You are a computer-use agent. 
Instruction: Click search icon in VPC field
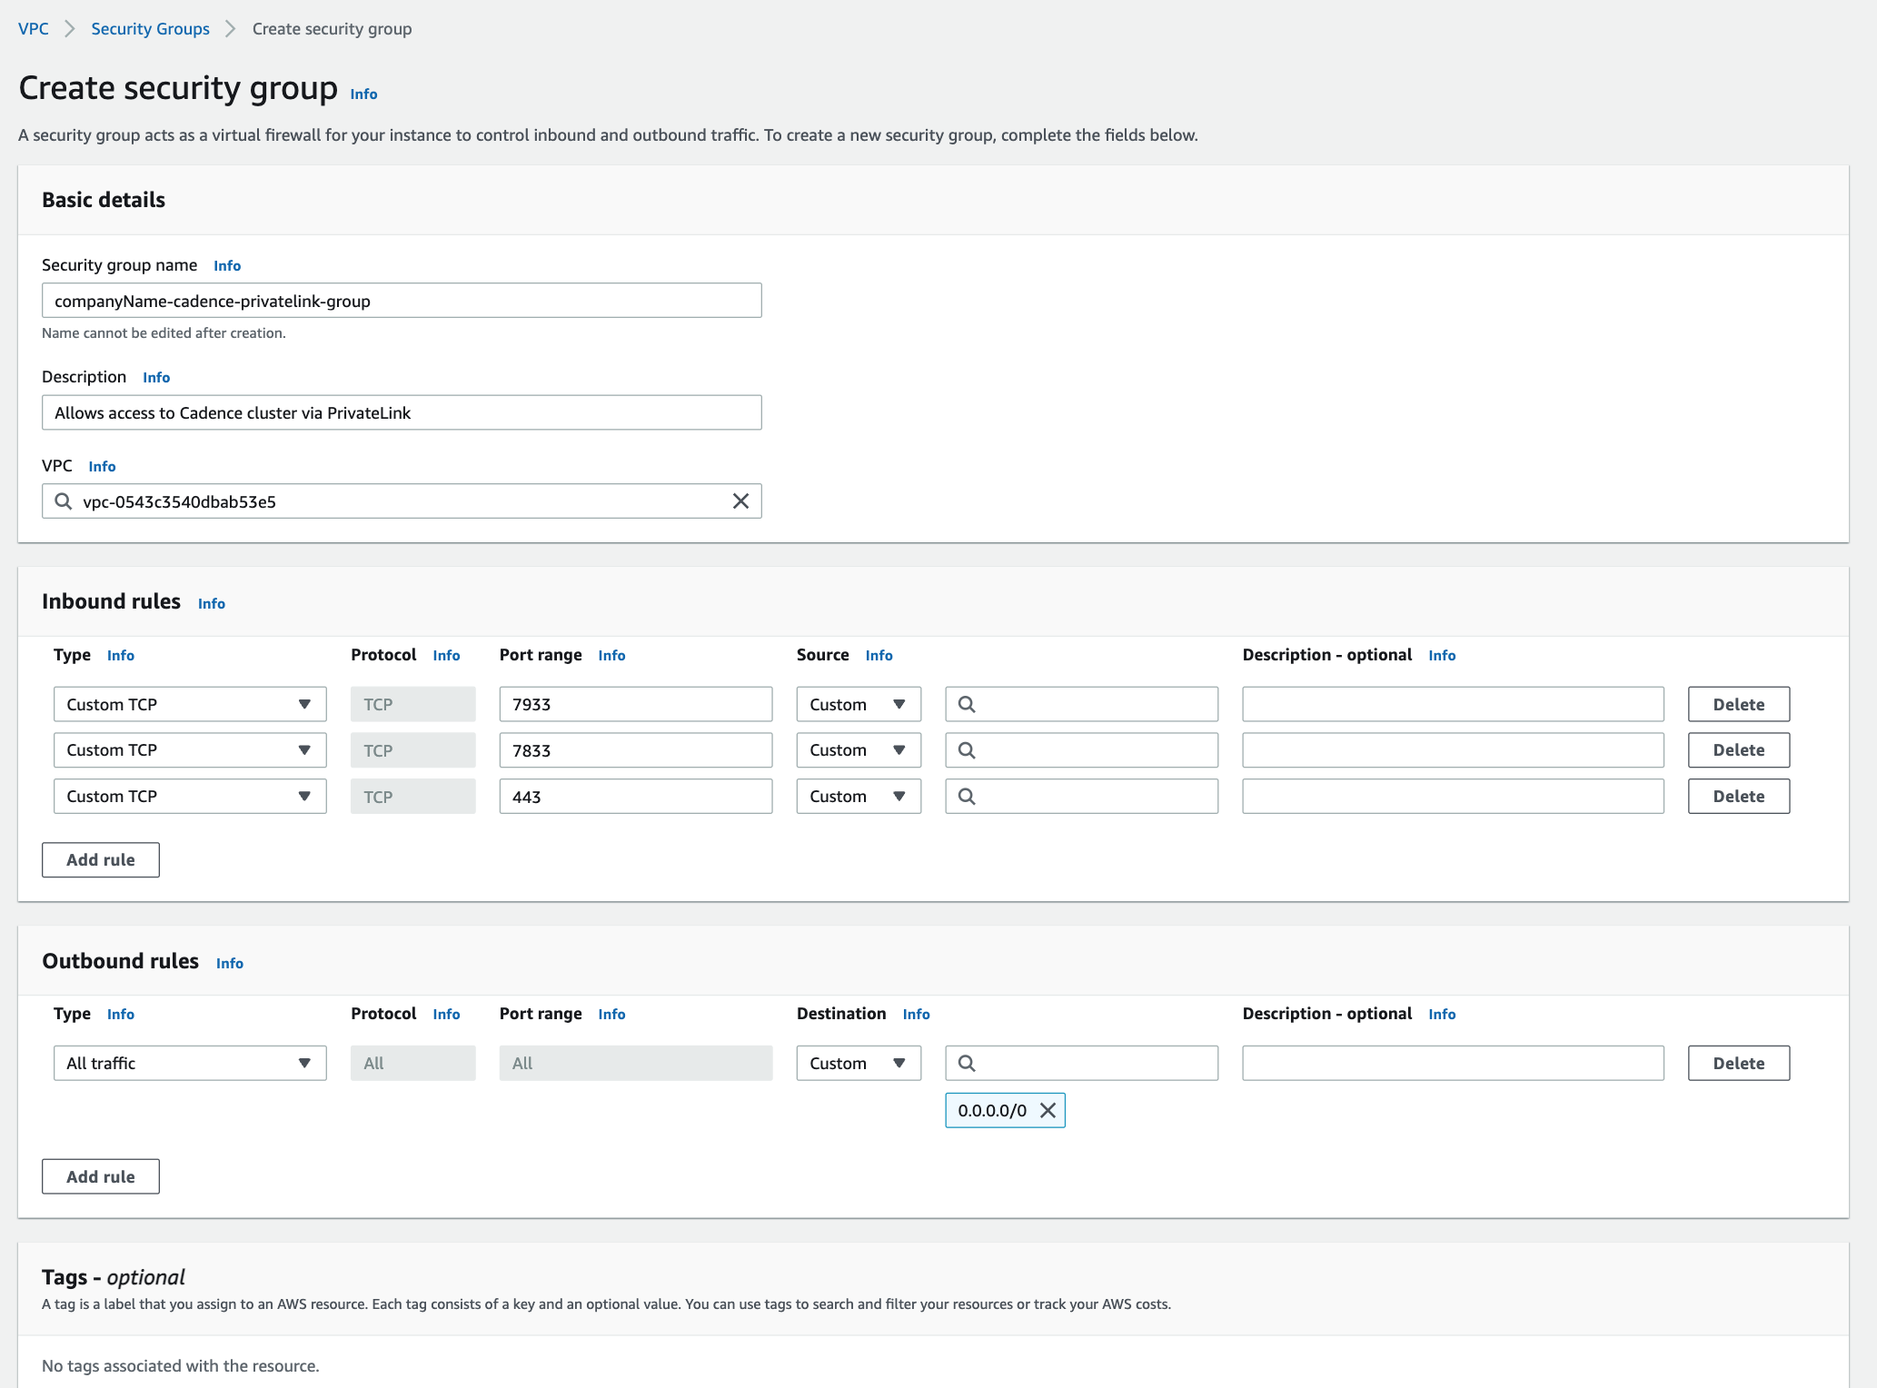(x=63, y=501)
